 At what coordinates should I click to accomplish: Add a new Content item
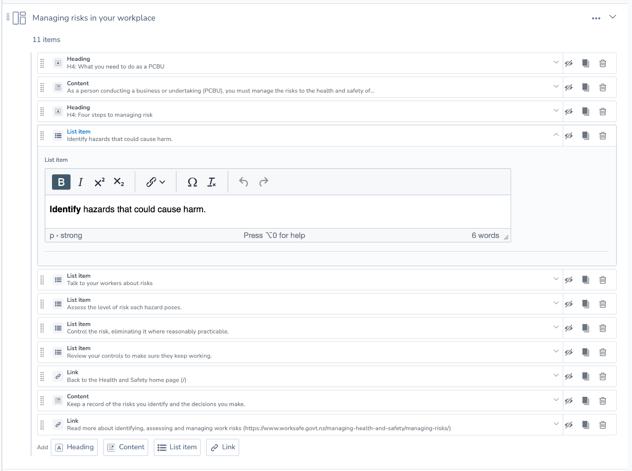click(x=126, y=447)
